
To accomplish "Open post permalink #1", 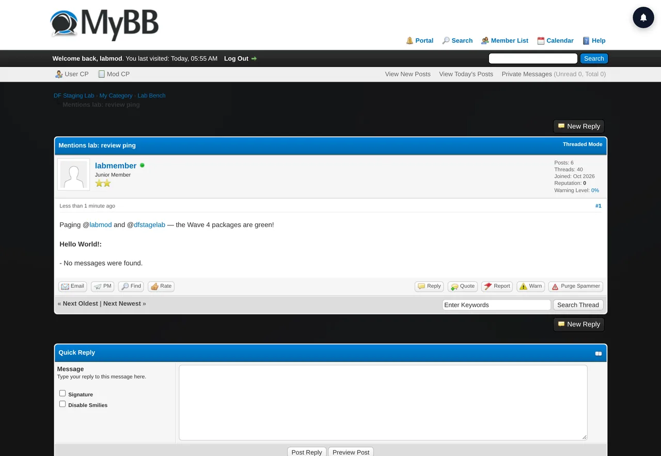I will (x=598, y=206).
